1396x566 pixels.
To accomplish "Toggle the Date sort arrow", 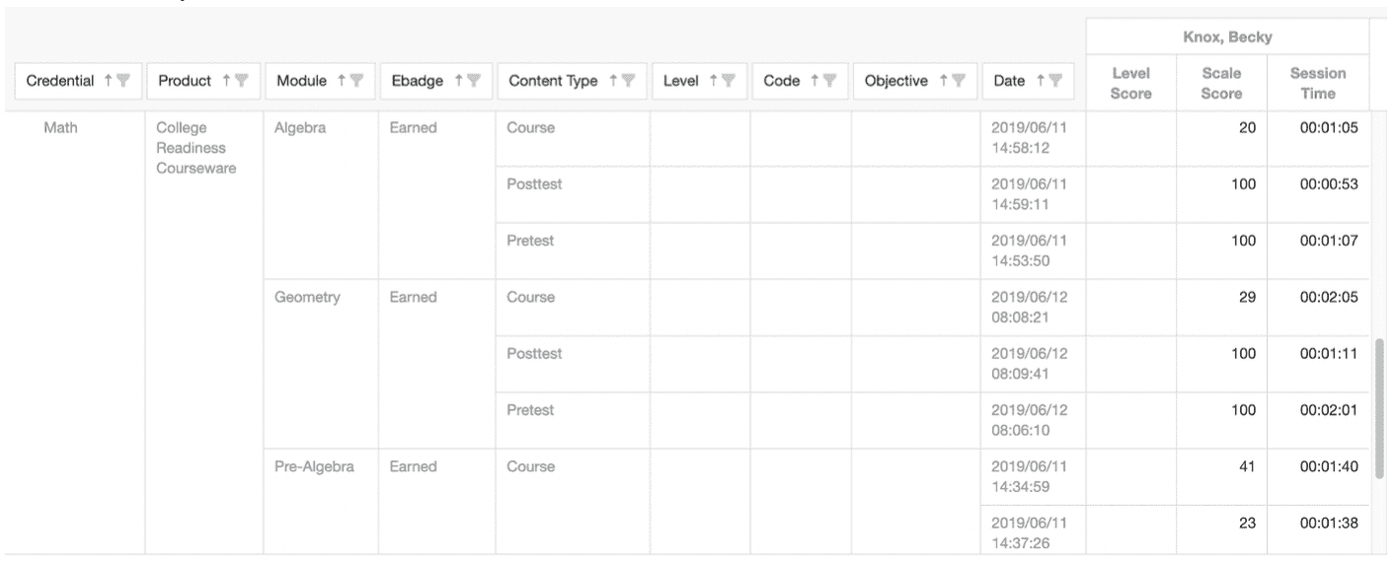I will click(1041, 81).
